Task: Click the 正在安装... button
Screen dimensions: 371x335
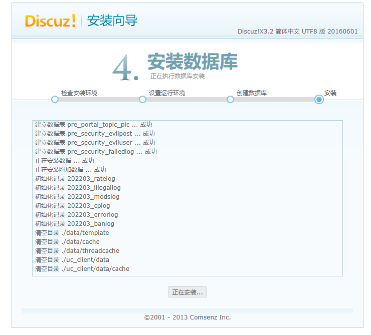Action: pos(188,292)
